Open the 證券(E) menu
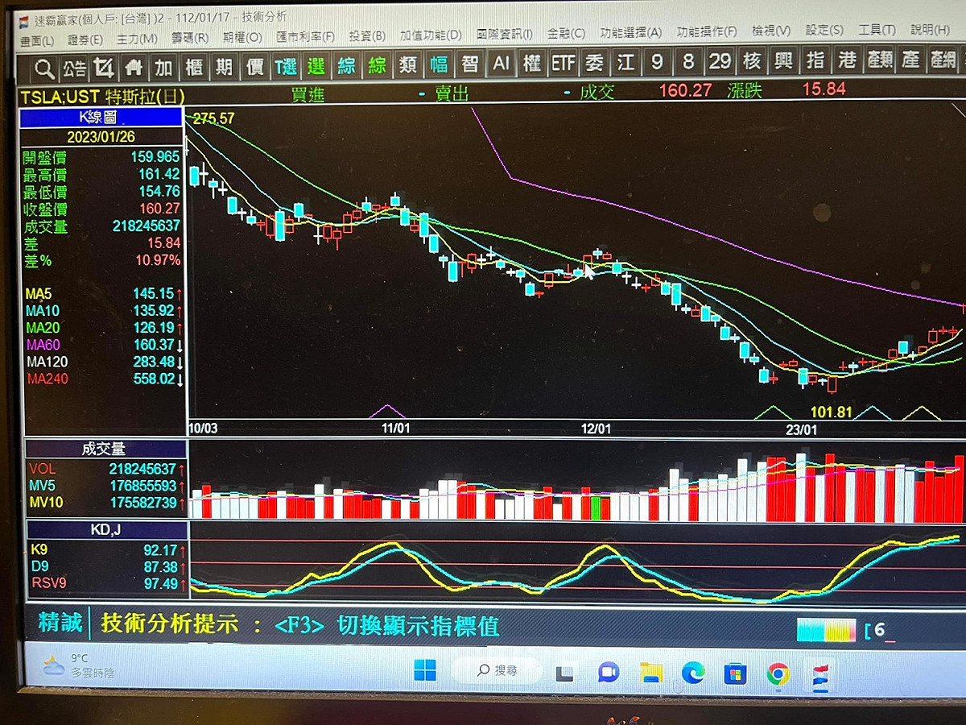966x725 pixels. (x=85, y=39)
